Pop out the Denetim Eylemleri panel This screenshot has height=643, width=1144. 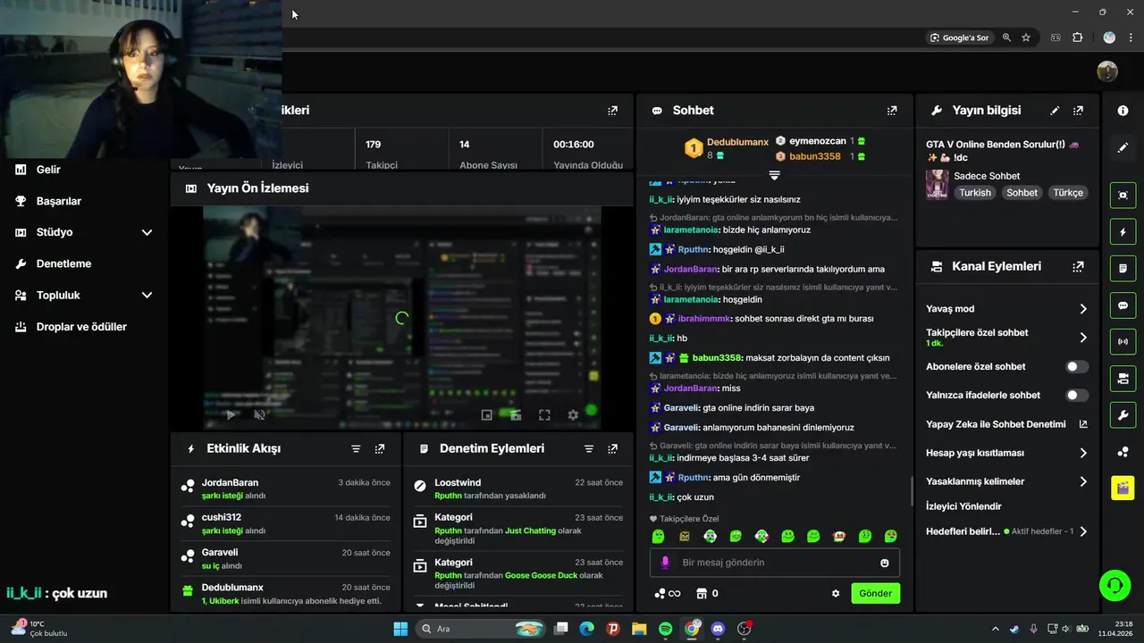tap(612, 449)
